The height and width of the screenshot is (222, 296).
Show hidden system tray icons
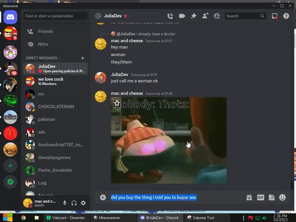(x=243, y=218)
